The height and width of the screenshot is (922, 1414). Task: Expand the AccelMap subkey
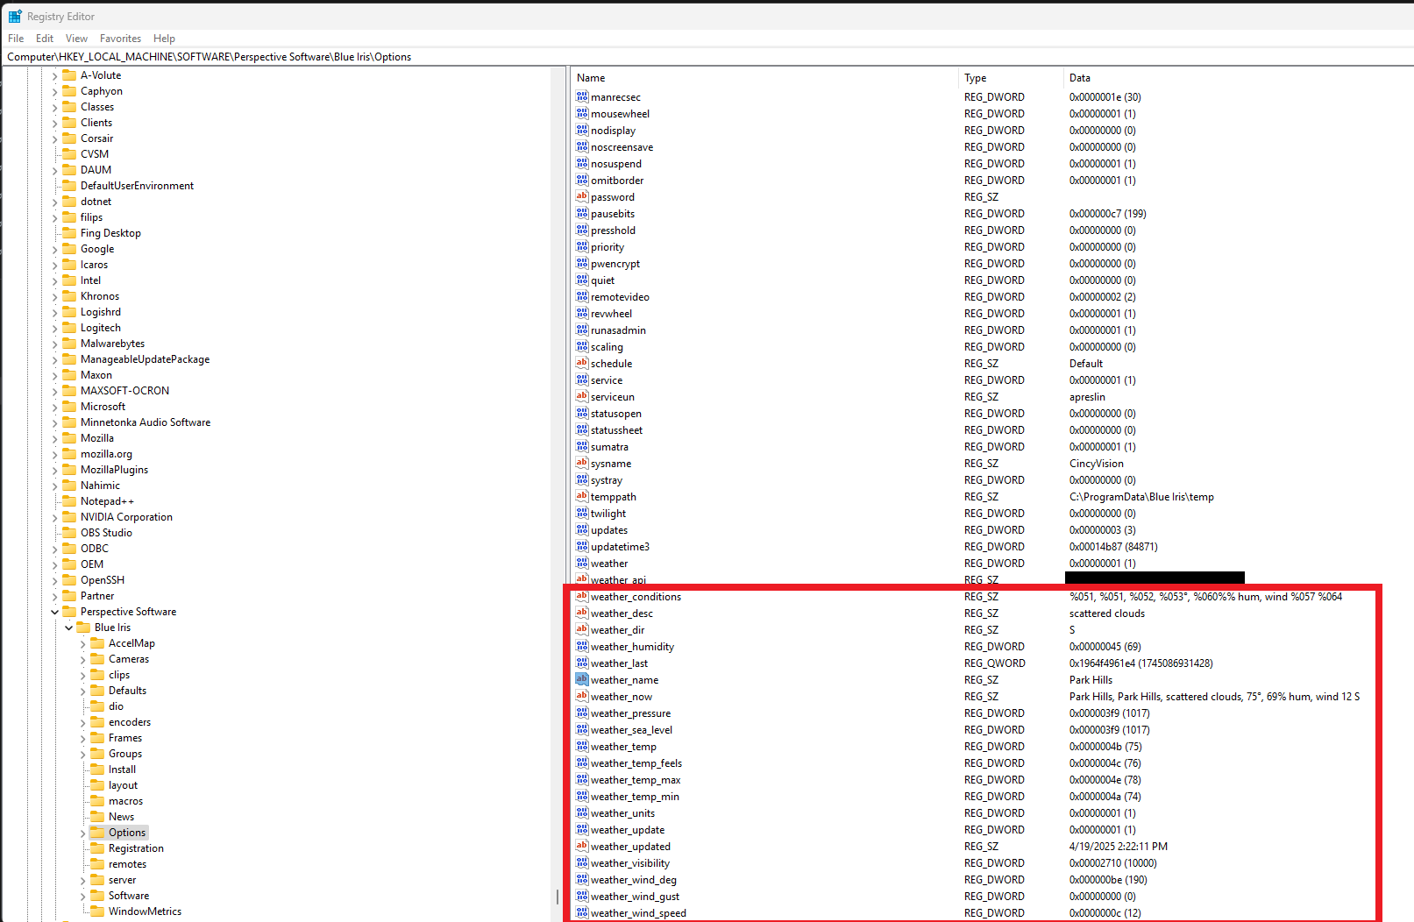(83, 643)
